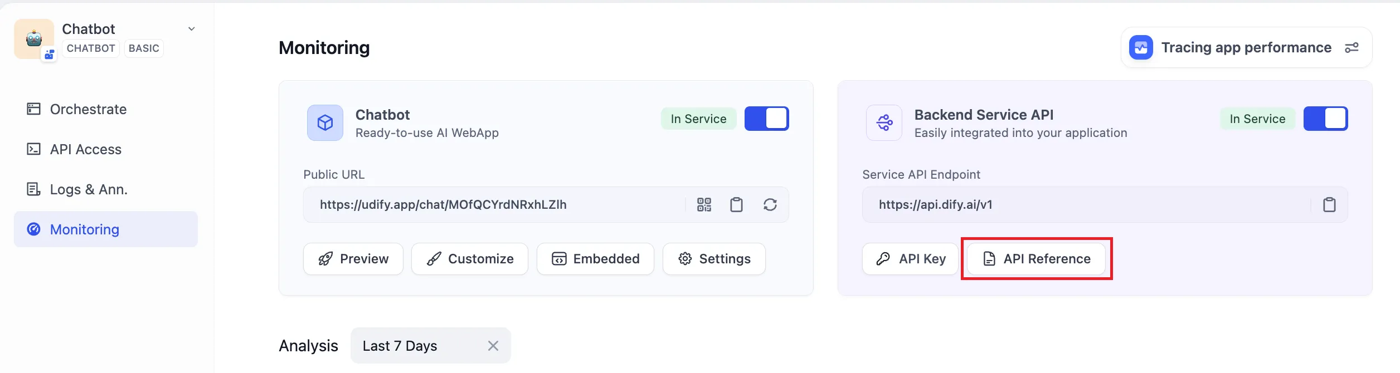The height and width of the screenshot is (373, 1400).
Task: Open the QR code for the Public URL
Action: tap(704, 204)
